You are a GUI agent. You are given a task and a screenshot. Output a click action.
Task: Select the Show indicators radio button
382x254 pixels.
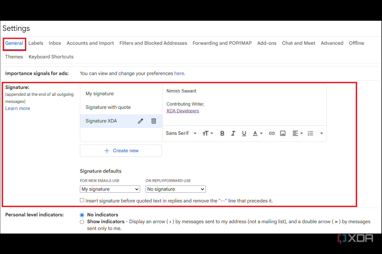click(x=82, y=222)
